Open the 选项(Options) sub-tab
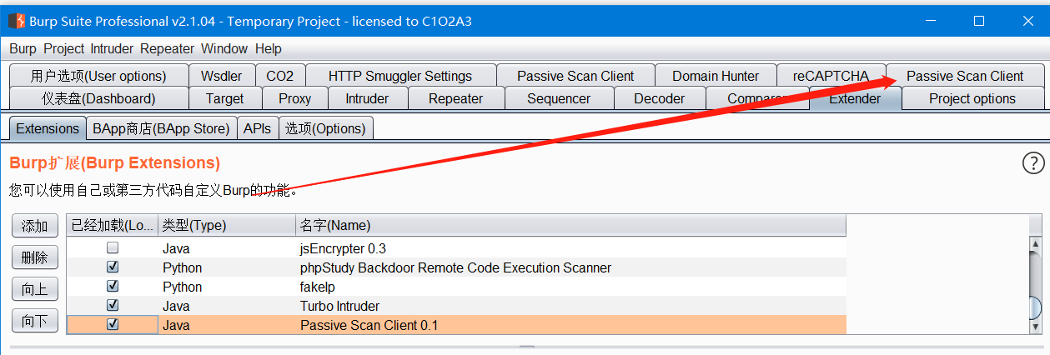The height and width of the screenshot is (355, 1050). click(325, 128)
